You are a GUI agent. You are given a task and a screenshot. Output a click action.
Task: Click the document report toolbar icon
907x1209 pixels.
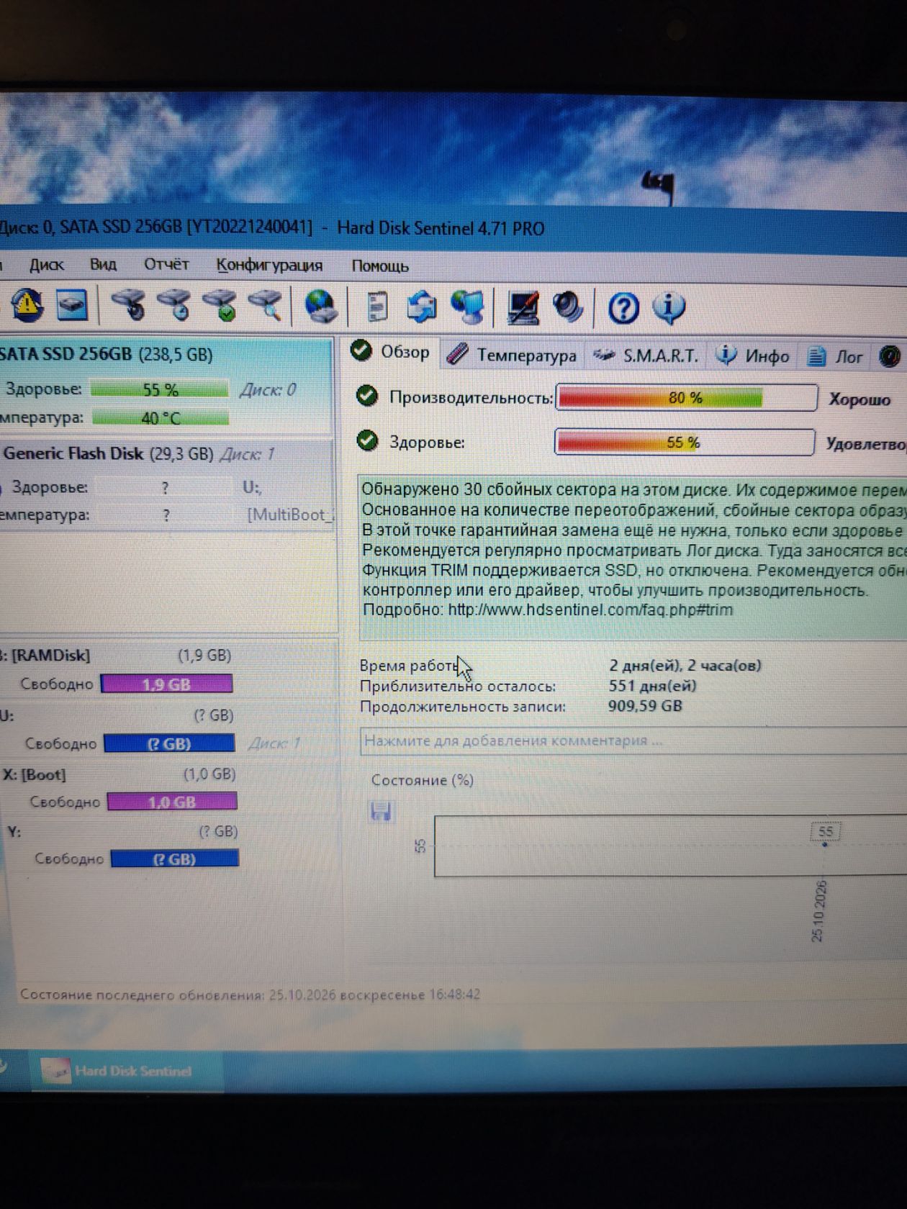(x=376, y=307)
